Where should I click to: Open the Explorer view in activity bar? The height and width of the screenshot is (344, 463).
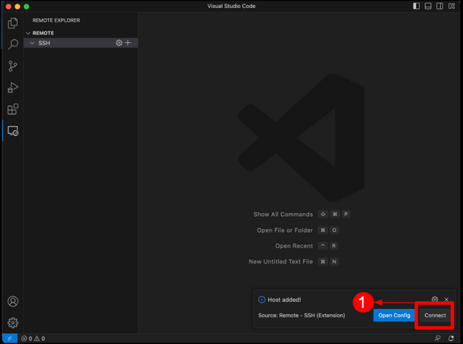12,23
